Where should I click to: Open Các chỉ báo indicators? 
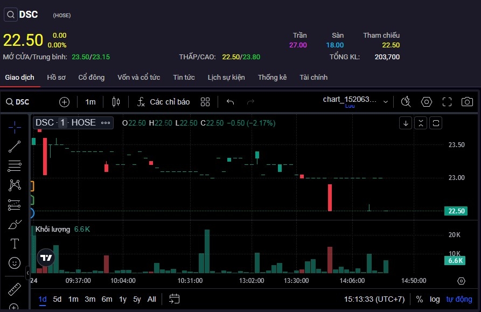(163, 102)
